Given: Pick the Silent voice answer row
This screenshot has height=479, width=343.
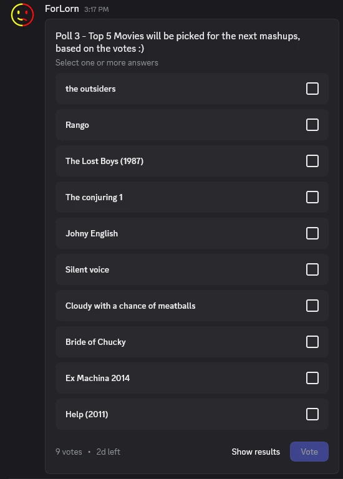Looking at the screenshot, I should (192, 269).
